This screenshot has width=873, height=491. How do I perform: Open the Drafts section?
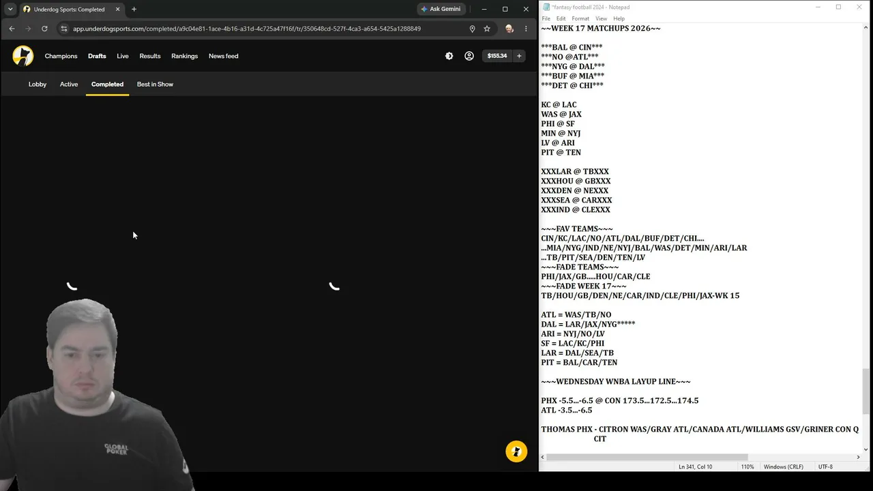coord(97,56)
